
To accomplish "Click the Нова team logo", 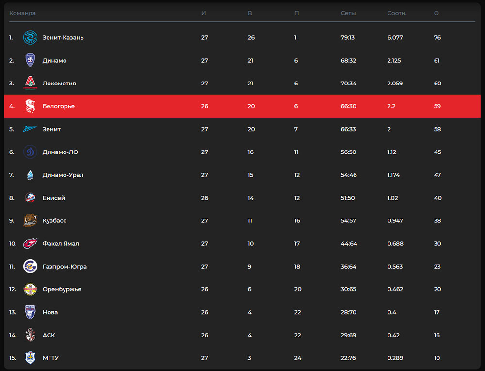I will pyautogui.click(x=30, y=312).
